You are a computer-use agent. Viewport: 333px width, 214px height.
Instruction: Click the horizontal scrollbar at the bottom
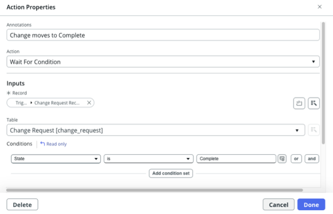(x=154, y=190)
